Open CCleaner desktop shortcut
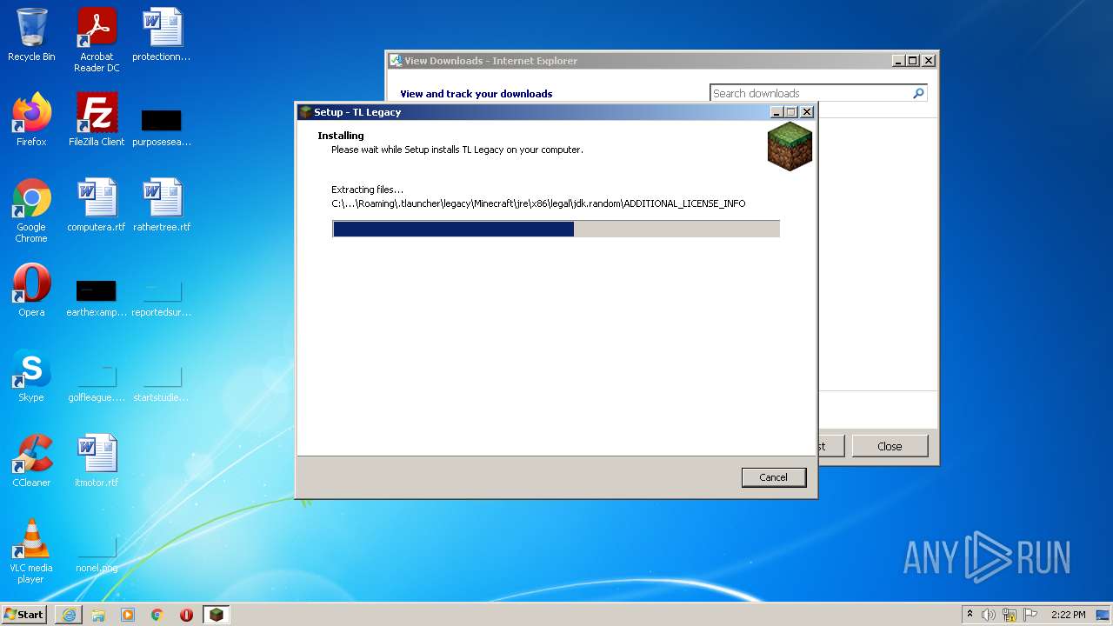 [x=31, y=461]
